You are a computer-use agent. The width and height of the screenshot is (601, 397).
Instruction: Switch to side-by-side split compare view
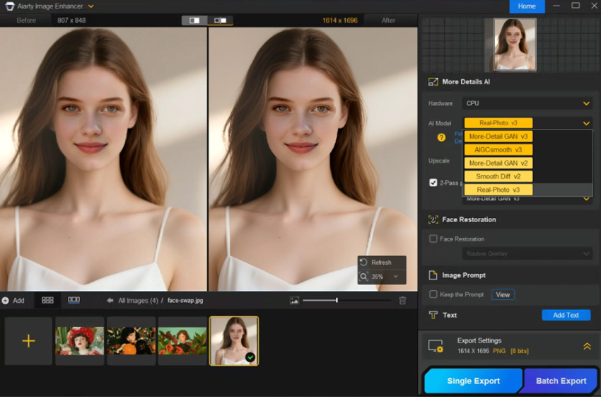tap(220, 21)
